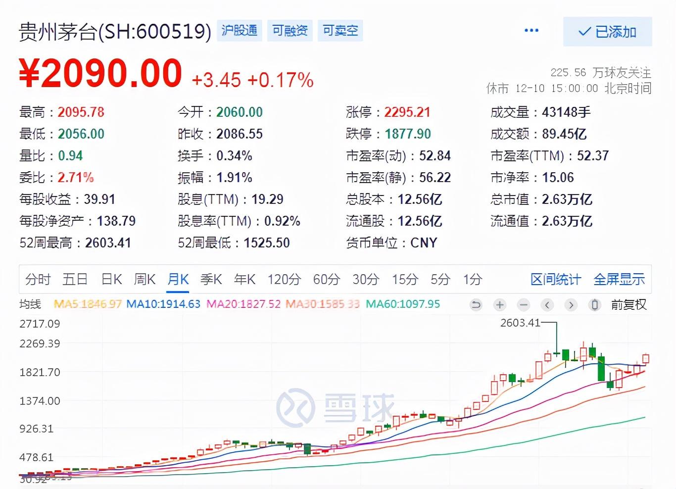Click the 均线 label

(x=30, y=304)
